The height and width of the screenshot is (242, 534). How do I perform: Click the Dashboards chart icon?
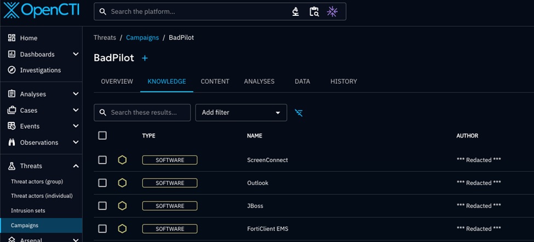(x=12, y=54)
